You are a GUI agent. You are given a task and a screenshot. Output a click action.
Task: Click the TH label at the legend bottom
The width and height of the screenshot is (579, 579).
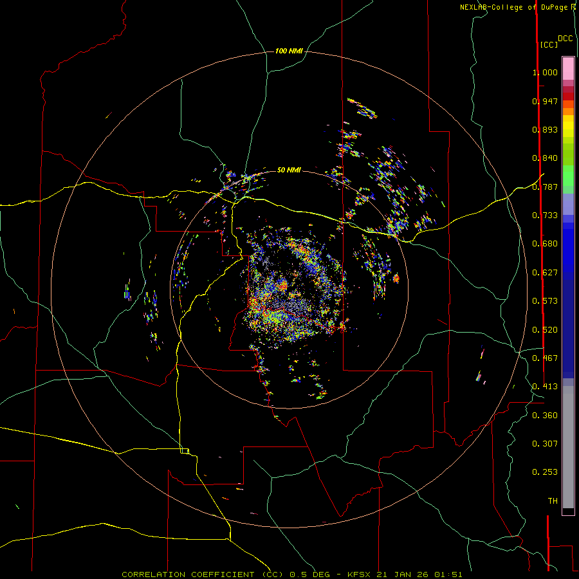pyautogui.click(x=553, y=501)
